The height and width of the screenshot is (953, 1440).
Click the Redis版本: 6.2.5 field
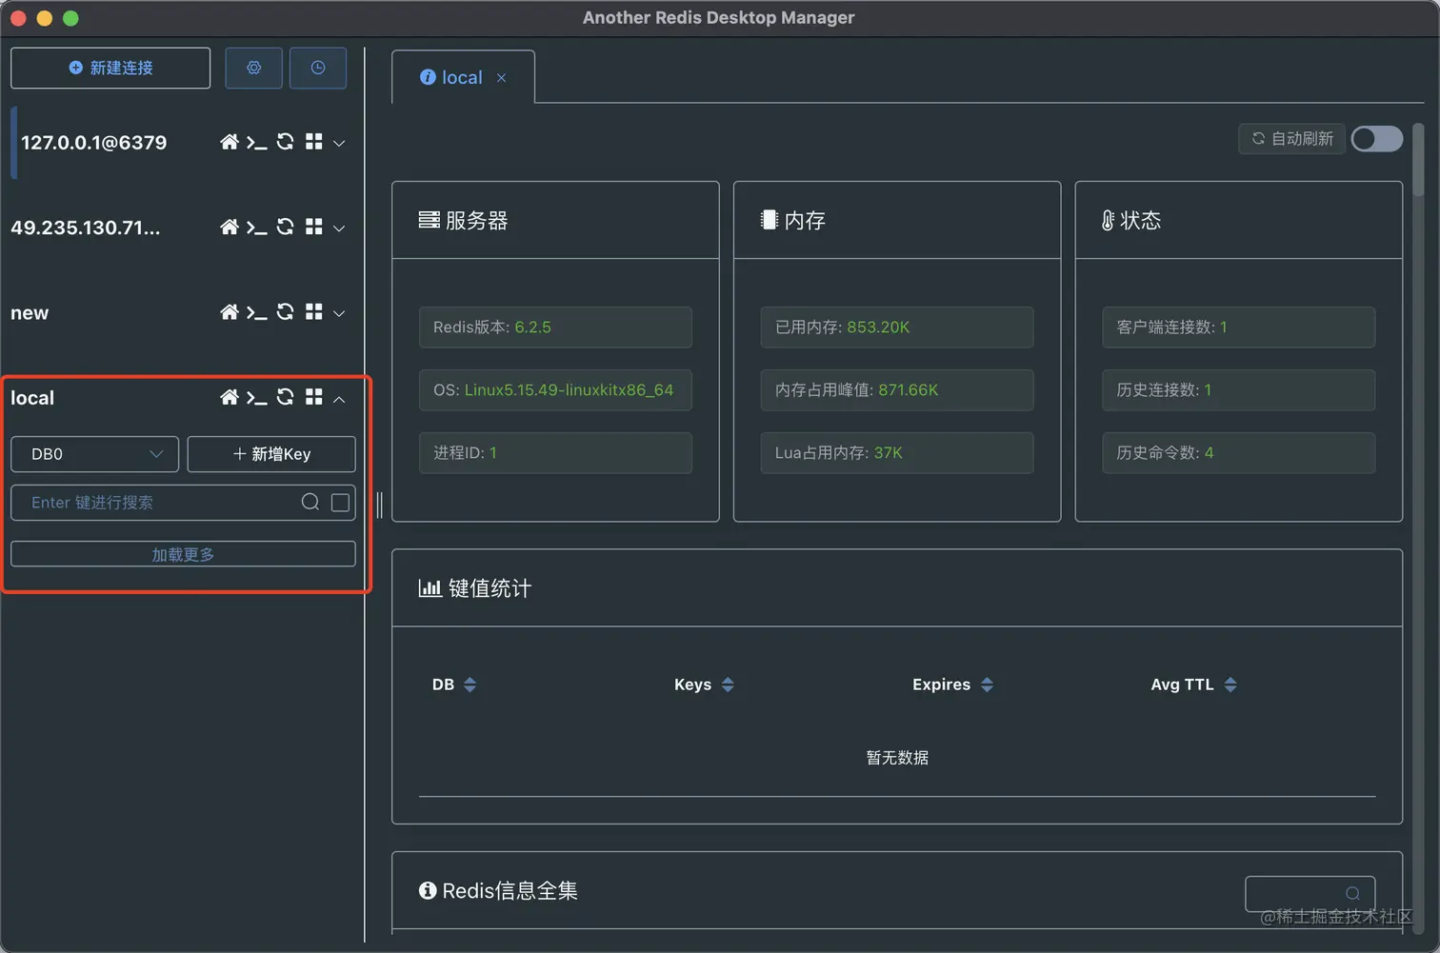pos(555,327)
